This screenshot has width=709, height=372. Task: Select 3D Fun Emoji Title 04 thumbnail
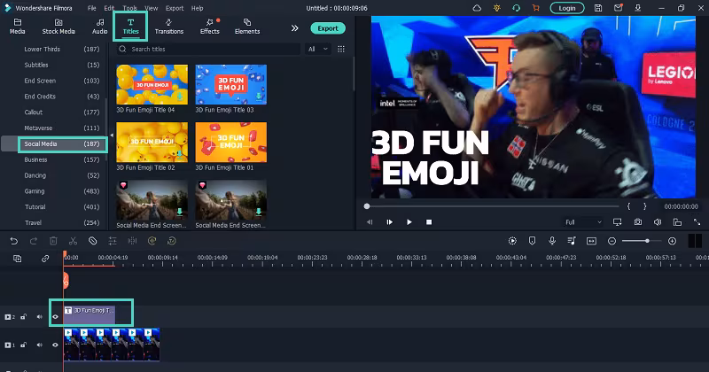[152, 84]
